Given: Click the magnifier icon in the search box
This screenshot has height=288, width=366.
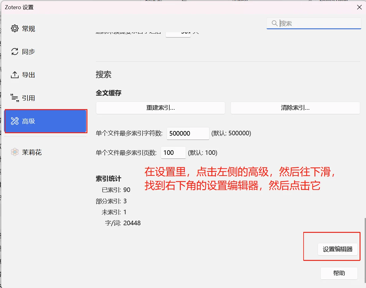Looking at the screenshot, I should pos(274,23).
